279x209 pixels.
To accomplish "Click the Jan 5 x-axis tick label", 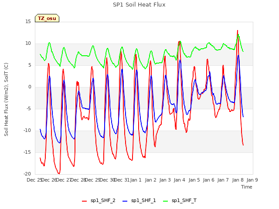I will 194,180.
